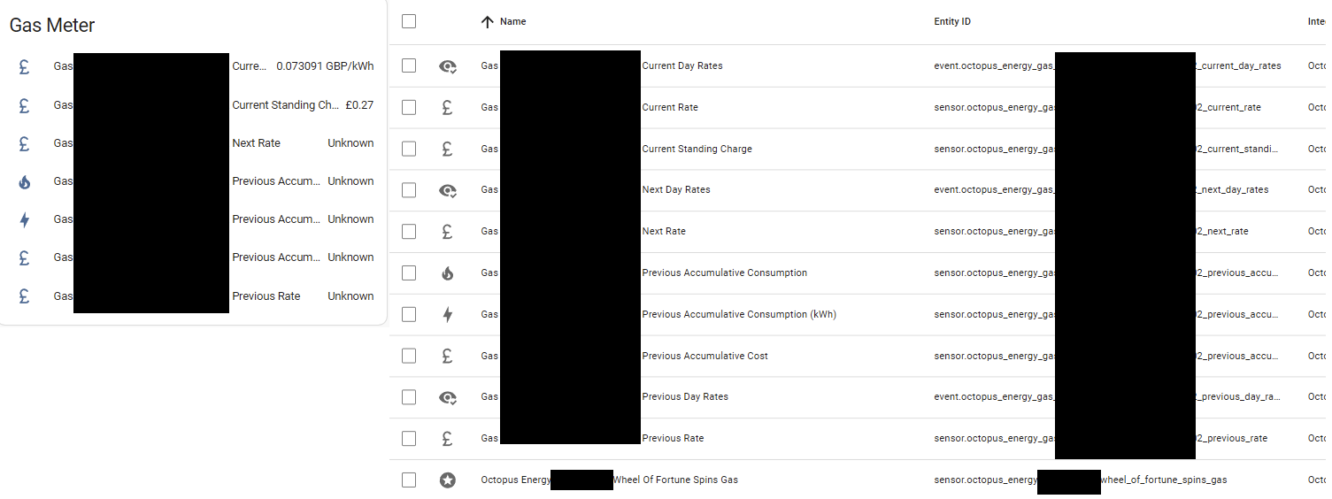
Task: Click the flame icon in the Gas Meter card
Action: coord(24,181)
